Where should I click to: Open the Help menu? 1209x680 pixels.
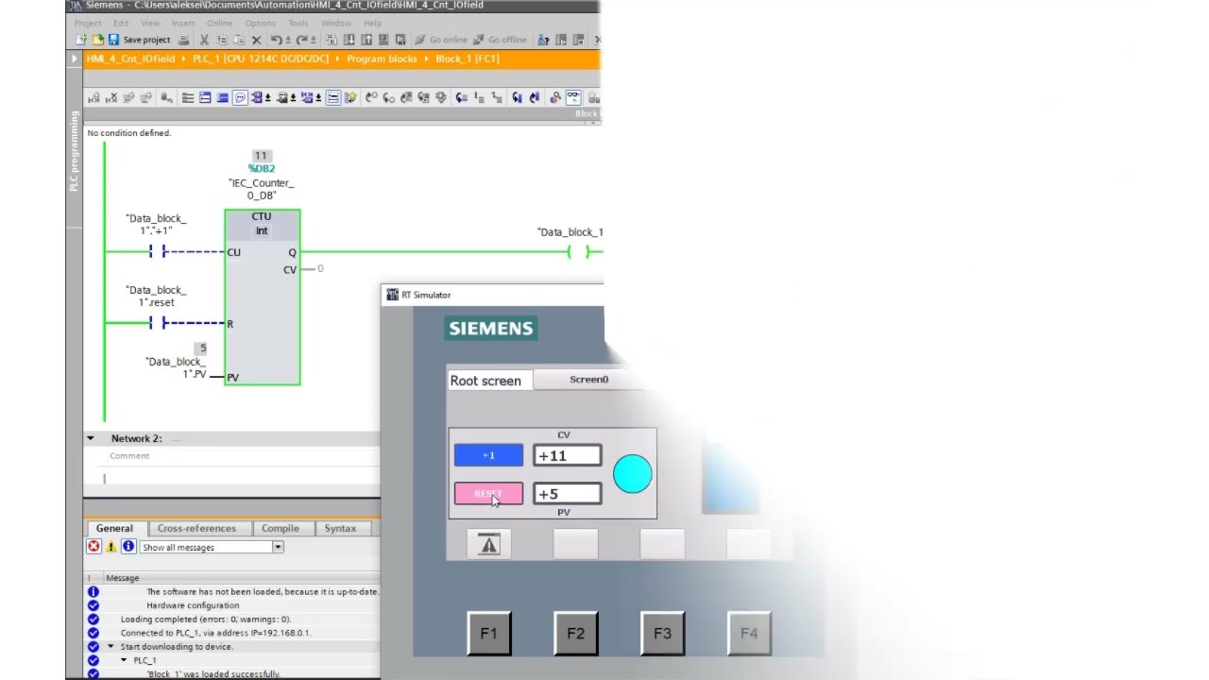coord(372,23)
